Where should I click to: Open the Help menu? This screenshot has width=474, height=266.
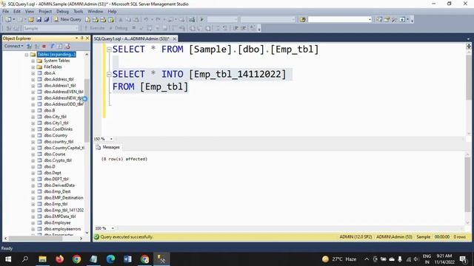pos(112,12)
